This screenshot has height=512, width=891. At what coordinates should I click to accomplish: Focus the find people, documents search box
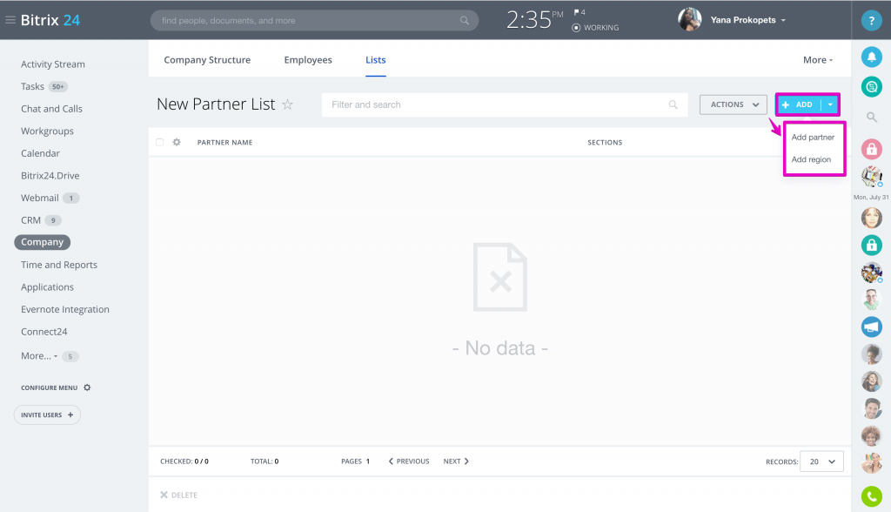pyautogui.click(x=314, y=21)
